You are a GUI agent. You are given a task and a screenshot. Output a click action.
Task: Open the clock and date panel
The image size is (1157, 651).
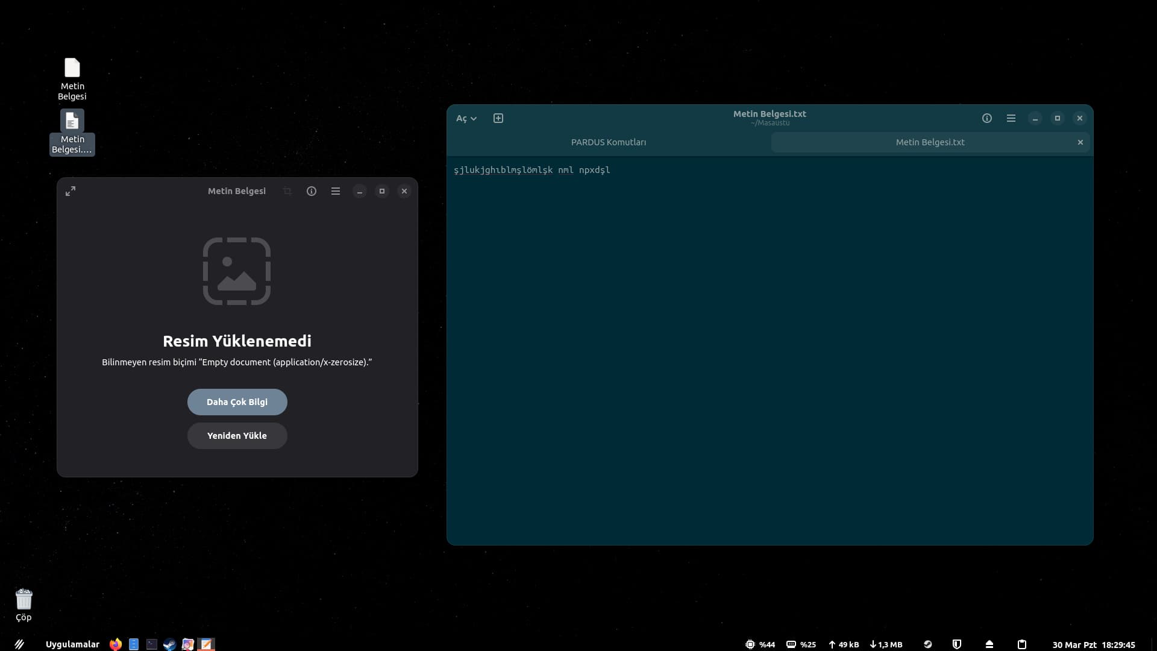tap(1093, 644)
